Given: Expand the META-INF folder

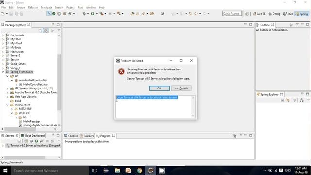Looking at the screenshot, I should [12, 109].
